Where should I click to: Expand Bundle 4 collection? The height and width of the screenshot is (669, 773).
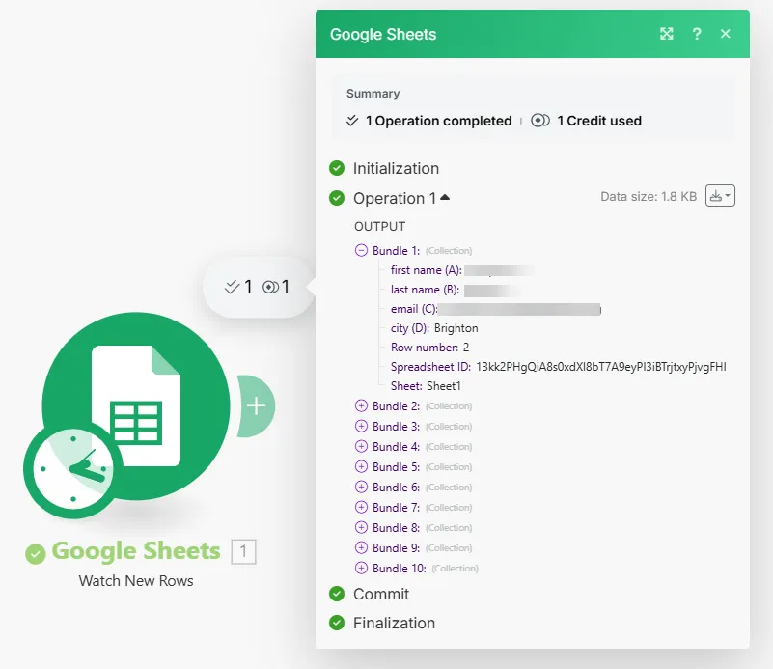point(361,446)
